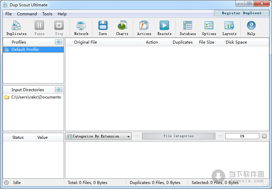Viewport: 272px width, 189px height.
Task: Open the Command menu
Action: (27, 14)
